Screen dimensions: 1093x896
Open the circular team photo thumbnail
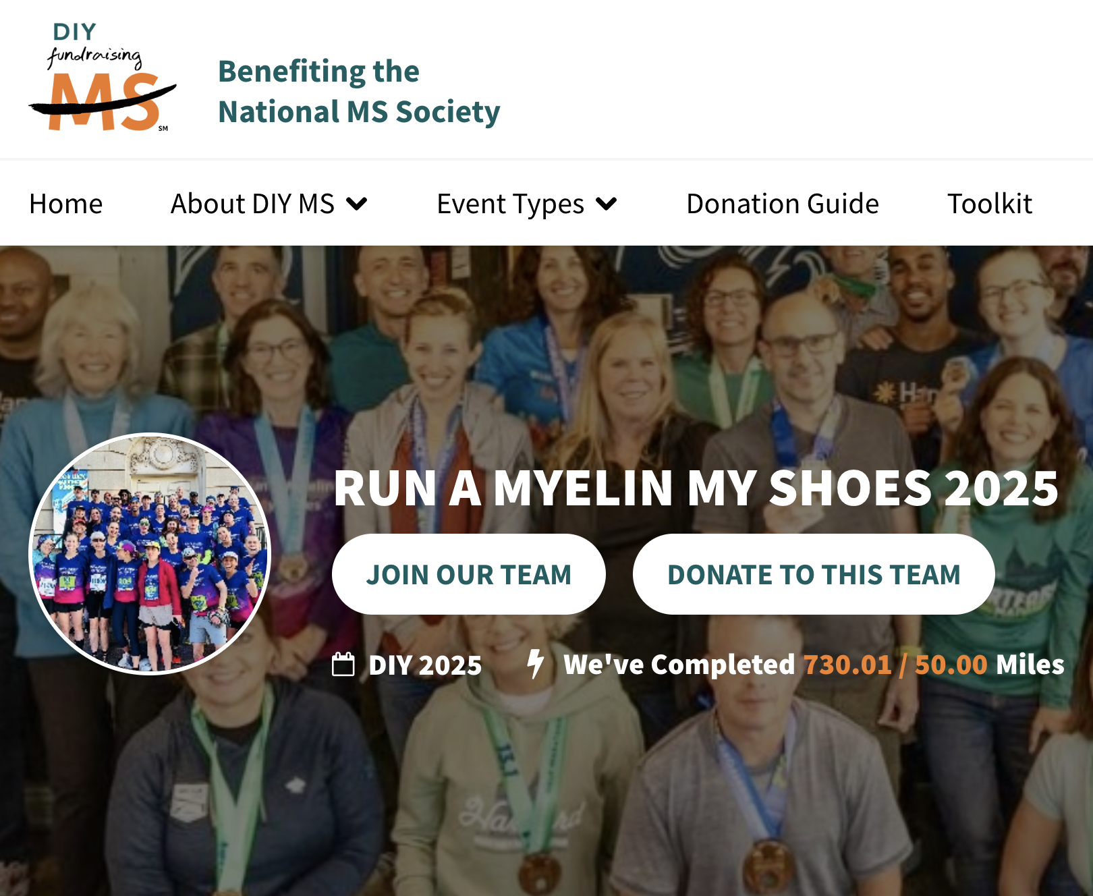tap(150, 553)
